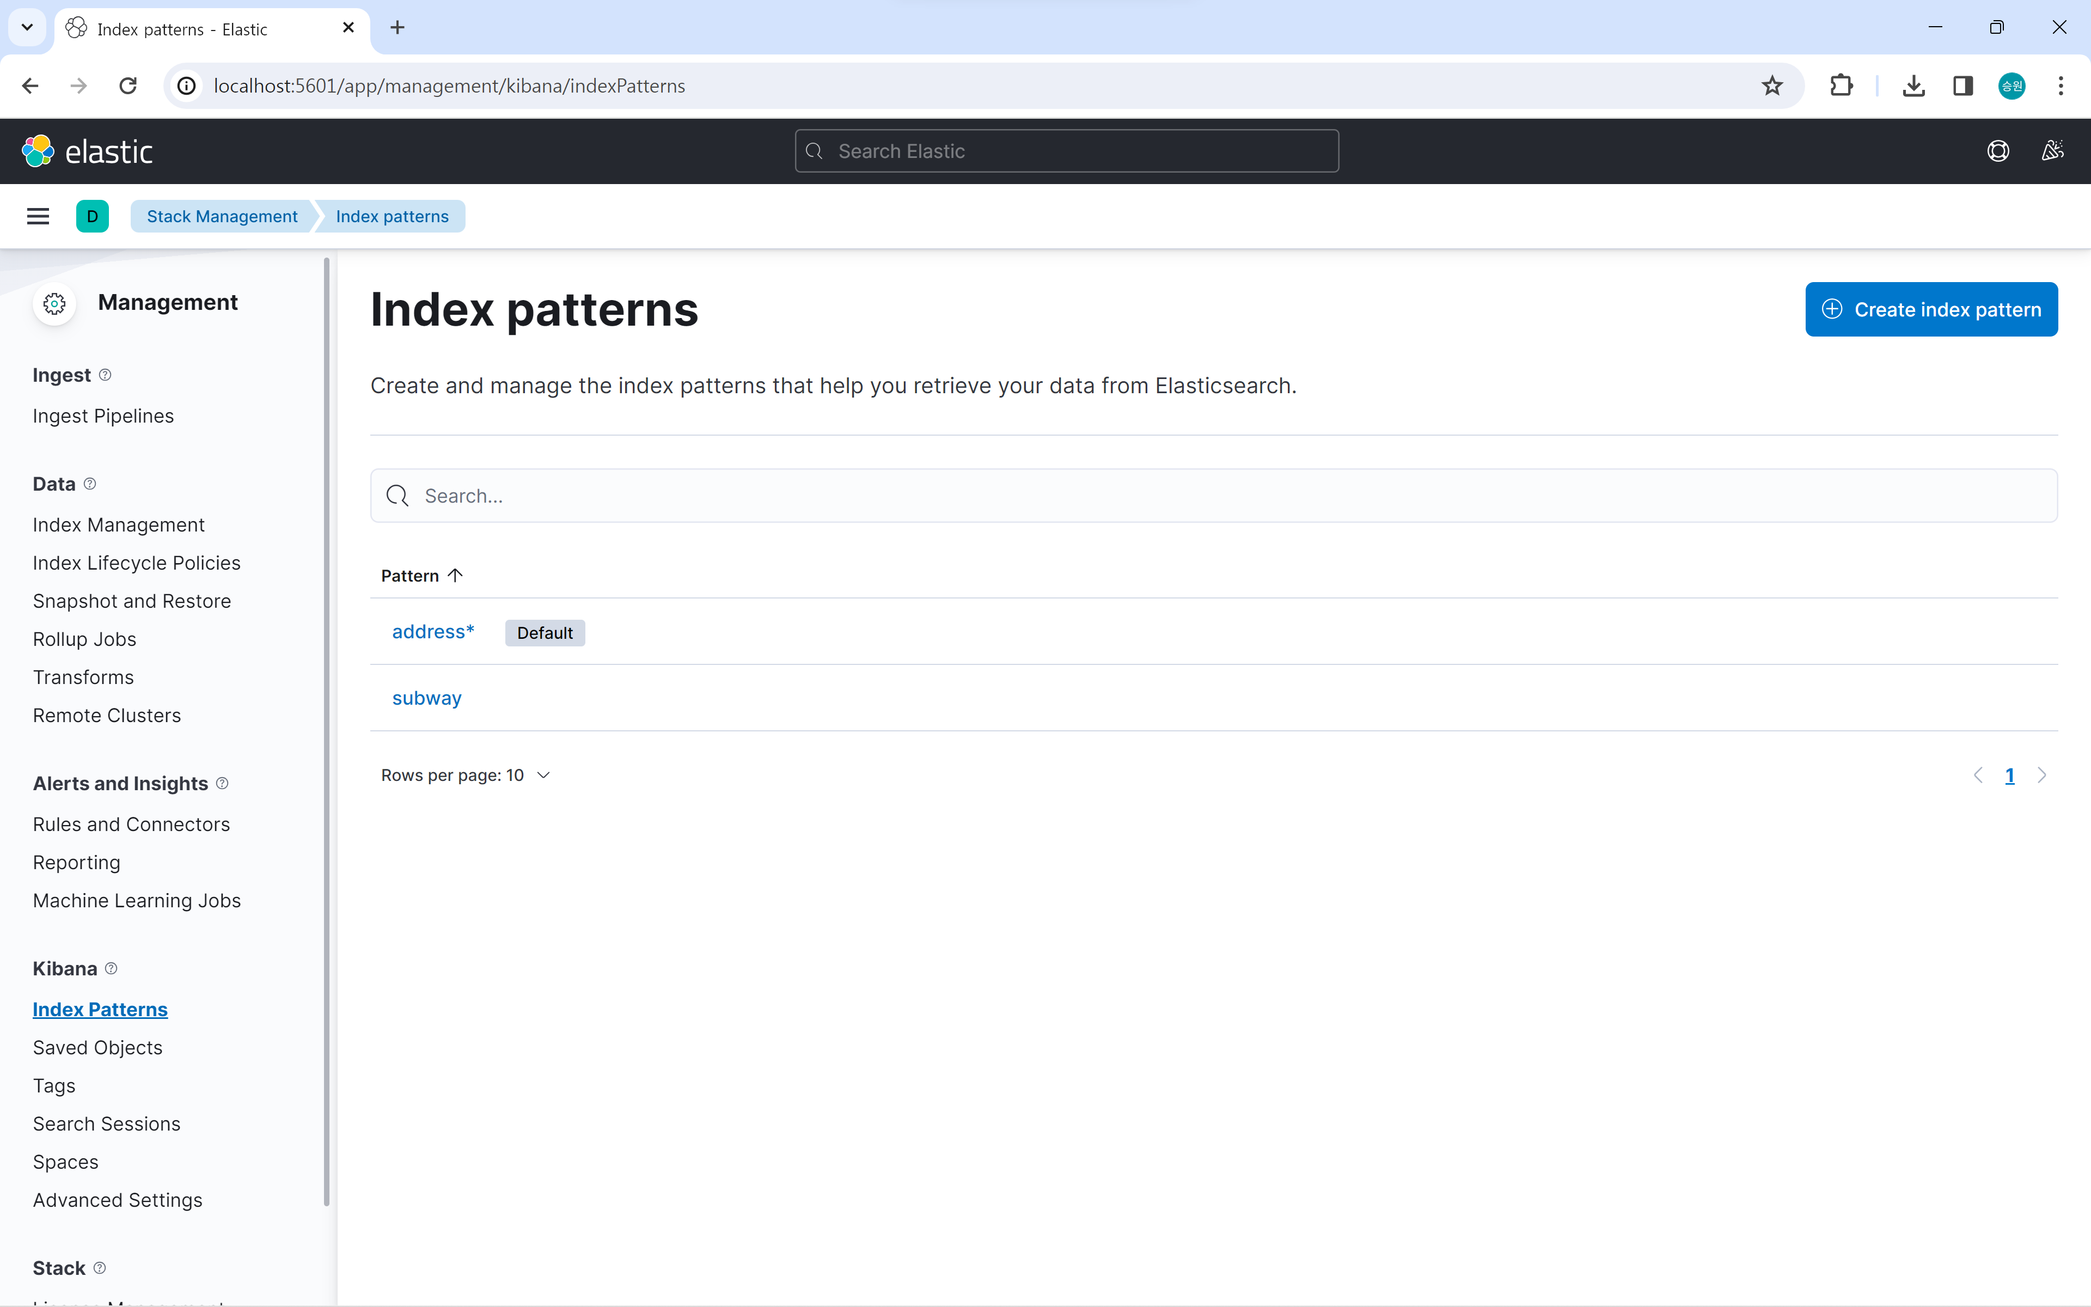This screenshot has height=1307, width=2091.
Task: Bookmark this page with the star icon
Action: [1772, 85]
